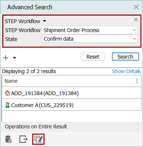Open the Show Details link
143x147 pixels.
click(x=126, y=71)
